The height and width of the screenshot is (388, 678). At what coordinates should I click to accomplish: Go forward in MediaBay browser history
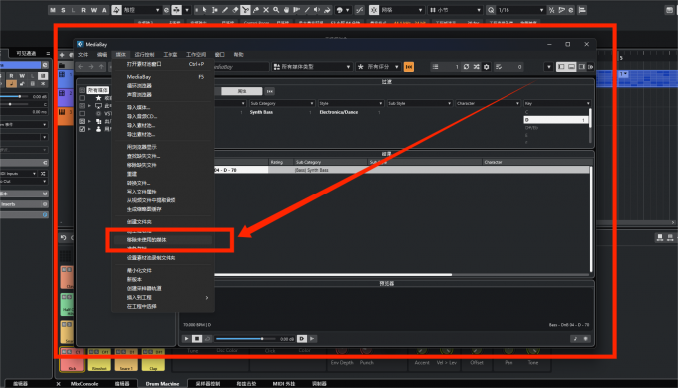click(x=91, y=67)
